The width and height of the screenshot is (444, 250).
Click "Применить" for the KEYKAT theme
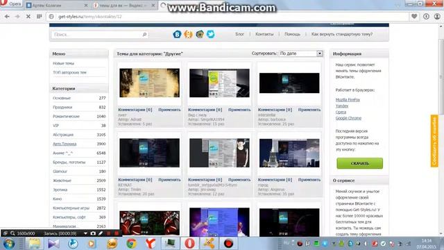tap(169, 180)
